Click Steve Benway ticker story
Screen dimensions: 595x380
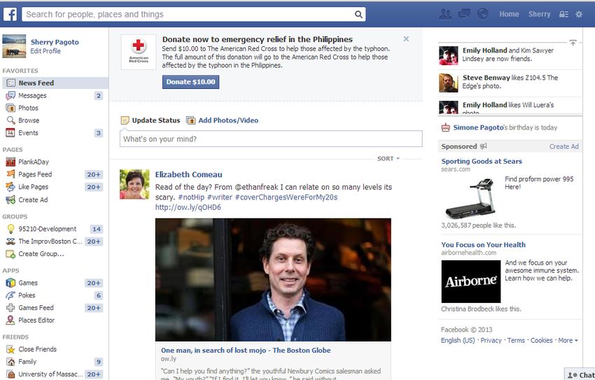[x=510, y=83]
